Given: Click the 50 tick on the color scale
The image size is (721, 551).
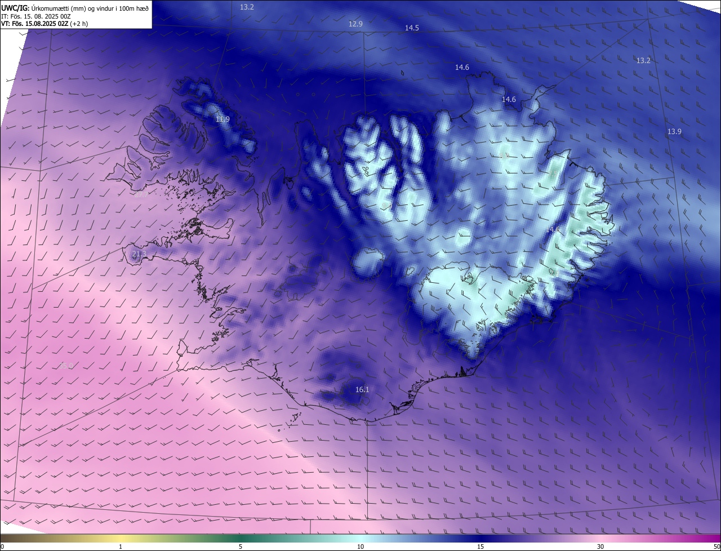Looking at the screenshot, I should click(x=716, y=546).
